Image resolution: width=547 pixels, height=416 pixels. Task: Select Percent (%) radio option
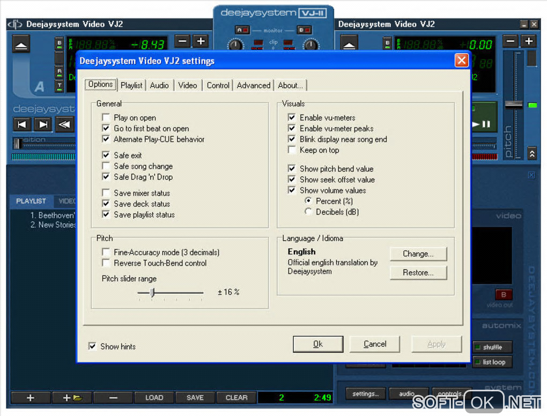point(308,201)
